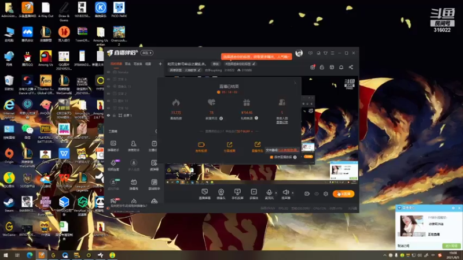Toggle visibility of the 文本 2 source
The height and width of the screenshot is (260, 463).
(108, 94)
